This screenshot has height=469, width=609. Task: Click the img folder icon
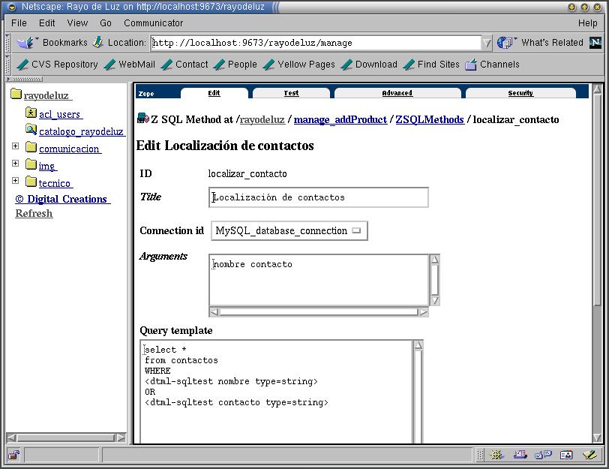pos(31,164)
